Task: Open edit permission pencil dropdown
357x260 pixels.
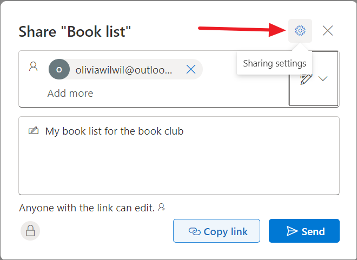Action: click(314, 78)
